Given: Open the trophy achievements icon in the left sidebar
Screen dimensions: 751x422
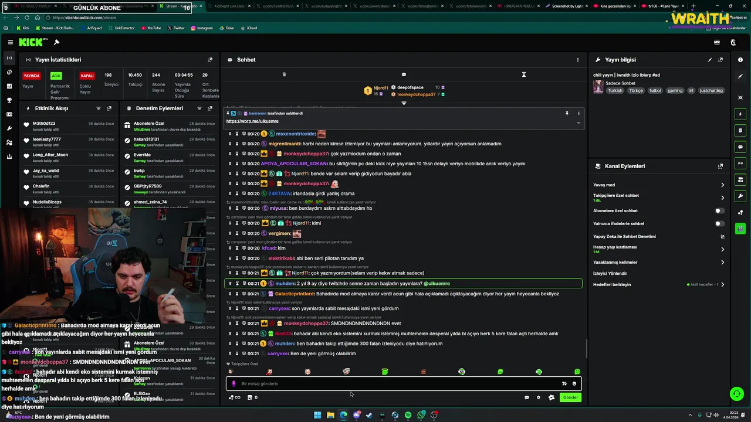Looking at the screenshot, I should (x=9, y=100).
